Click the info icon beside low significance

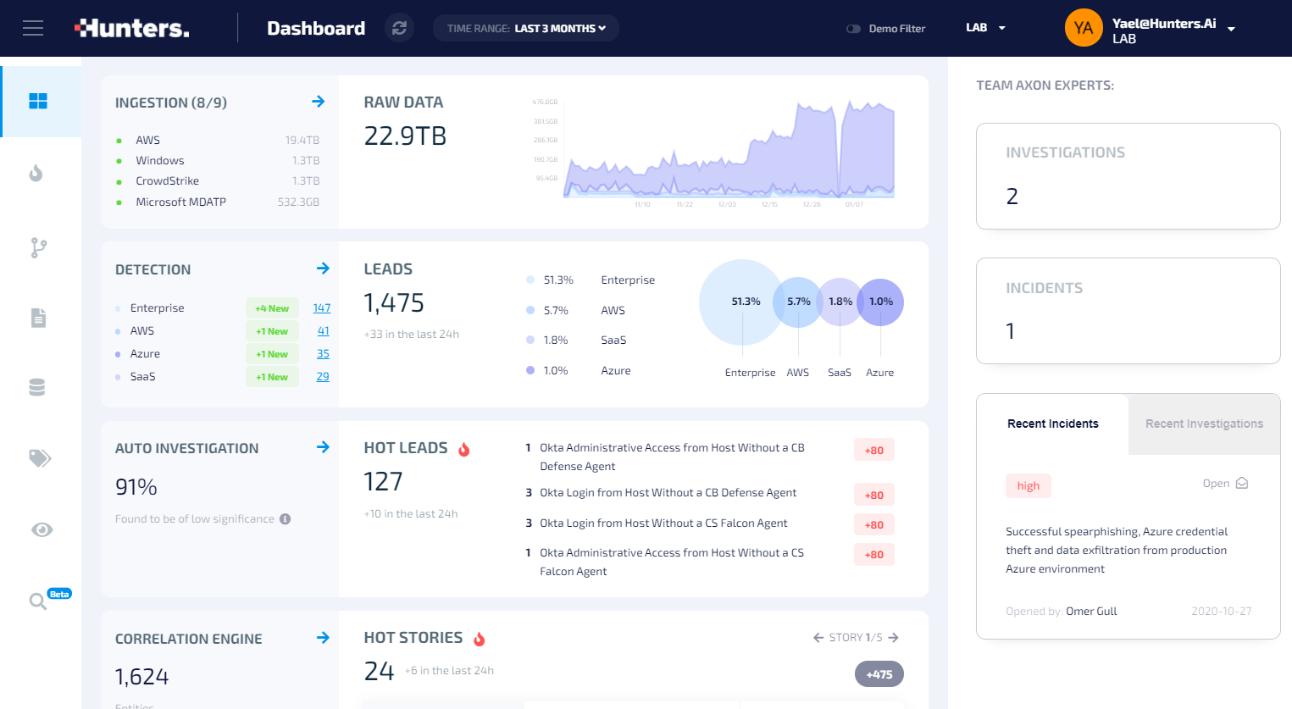[286, 519]
